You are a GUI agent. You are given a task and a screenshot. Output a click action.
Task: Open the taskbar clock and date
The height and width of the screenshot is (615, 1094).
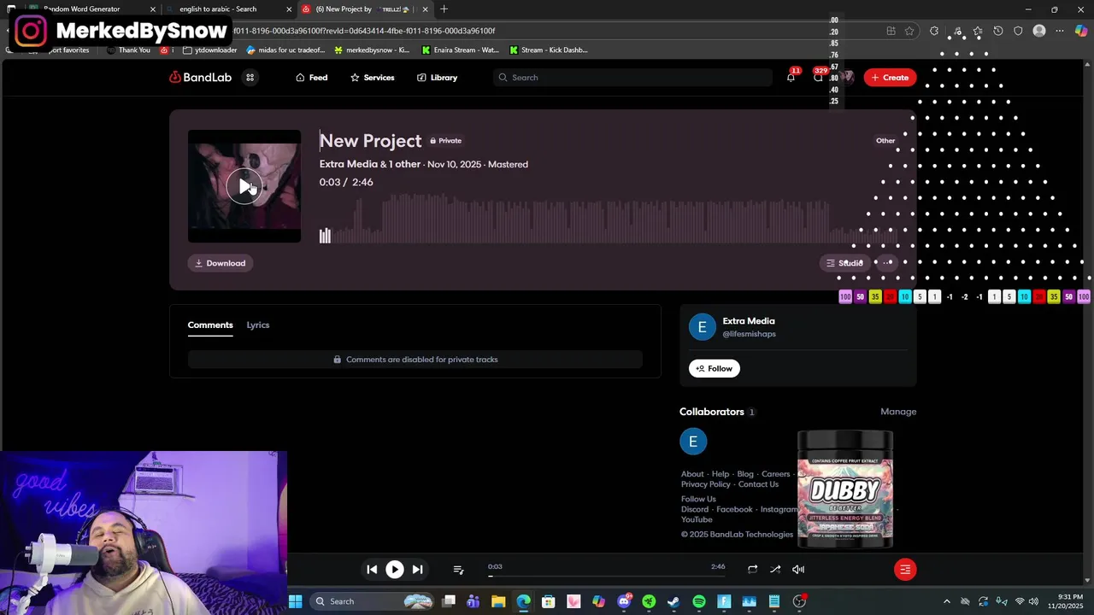pos(1069,601)
